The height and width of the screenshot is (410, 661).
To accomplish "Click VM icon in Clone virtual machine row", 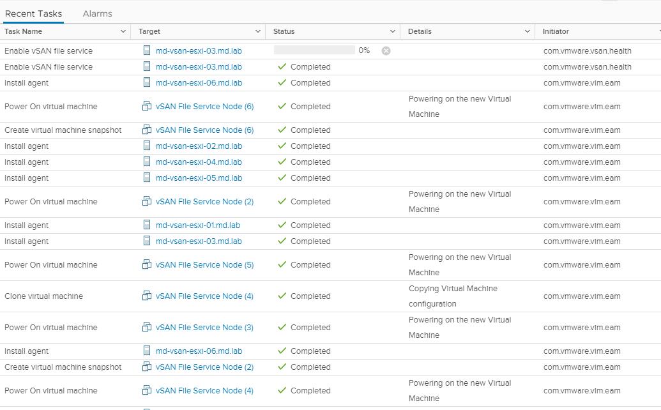I will tap(147, 296).
